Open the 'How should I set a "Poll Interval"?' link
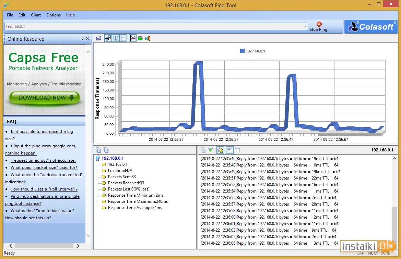 pyautogui.click(x=44, y=189)
